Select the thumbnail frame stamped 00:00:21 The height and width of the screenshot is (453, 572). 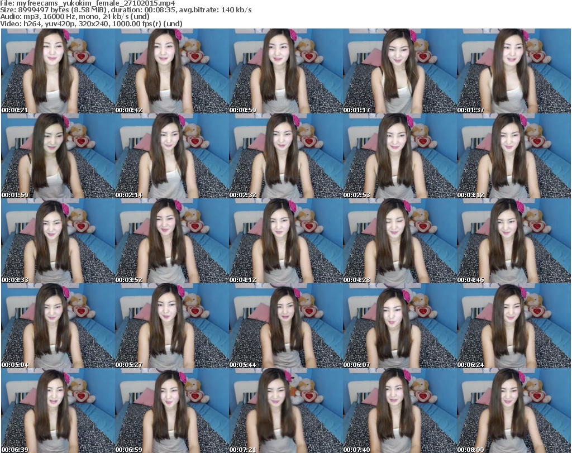pos(58,71)
